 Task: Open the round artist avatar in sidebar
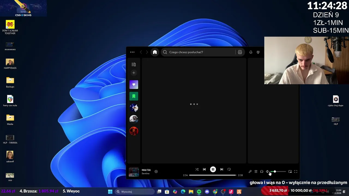pyautogui.click(x=134, y=119)
